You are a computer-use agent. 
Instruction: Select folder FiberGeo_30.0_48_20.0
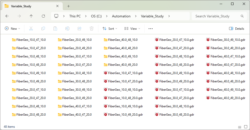75,81
